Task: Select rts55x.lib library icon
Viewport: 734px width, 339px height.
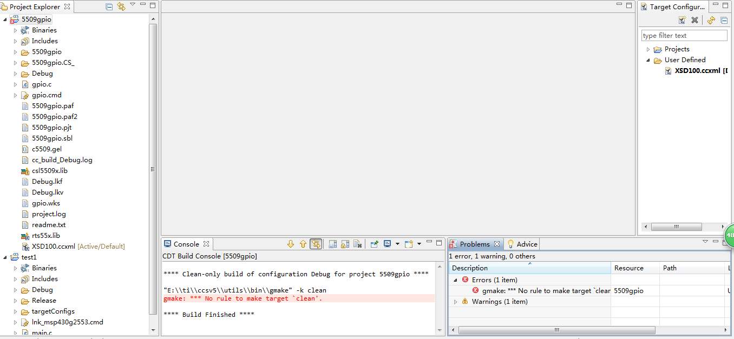Action: [25, 236]
